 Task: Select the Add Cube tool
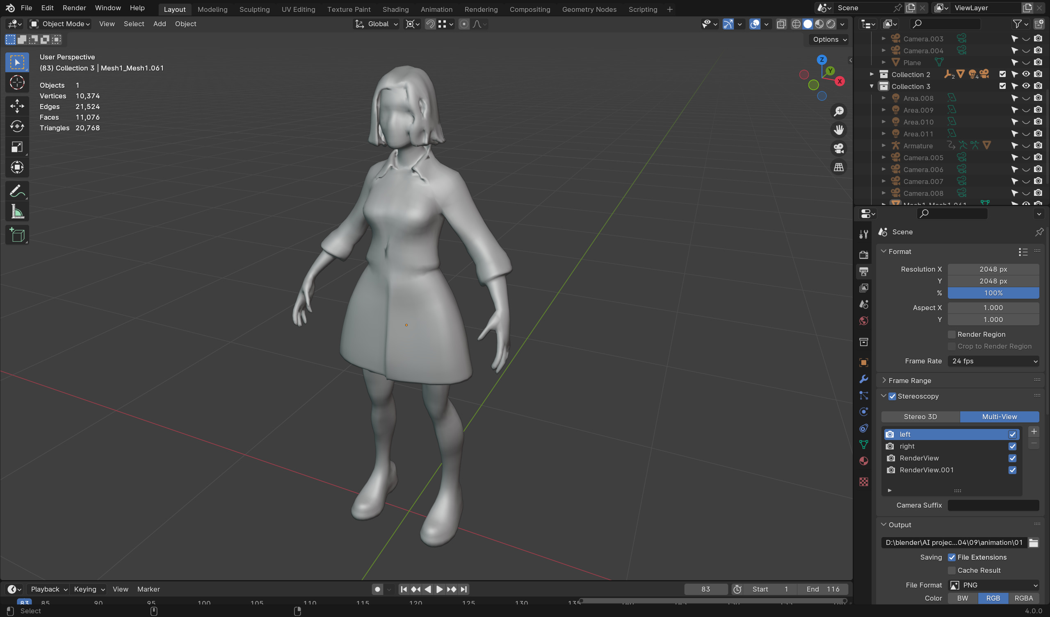pyautogui.click(x=17, y=235)
